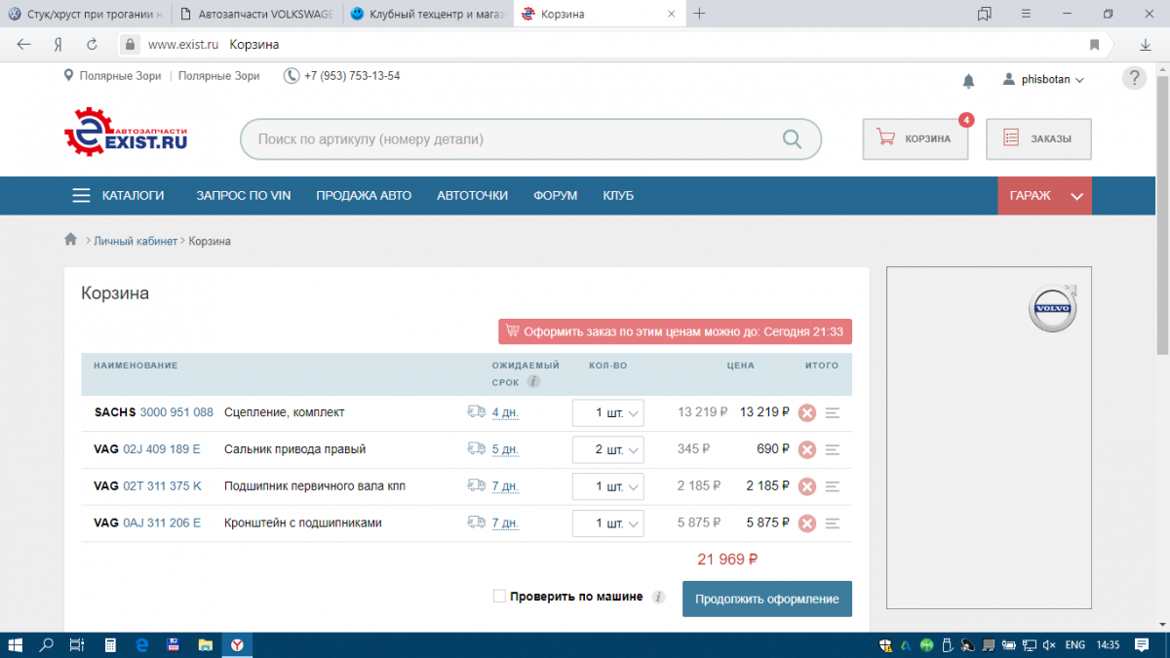Open quantity dropdown for Кронштейн с подшипниками
The image size is (1170, 658).
(x=607, y=523)
